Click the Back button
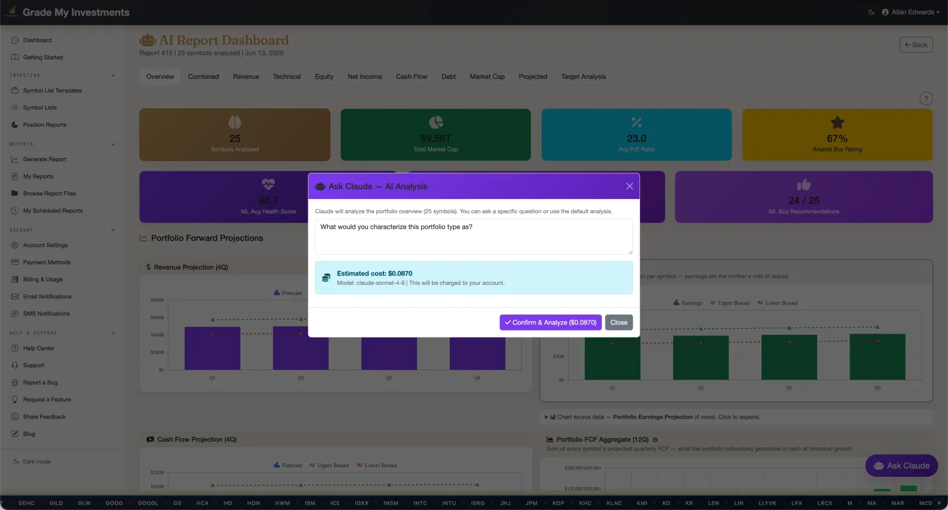Screen dimensions: 948x510 click(916, 45)
